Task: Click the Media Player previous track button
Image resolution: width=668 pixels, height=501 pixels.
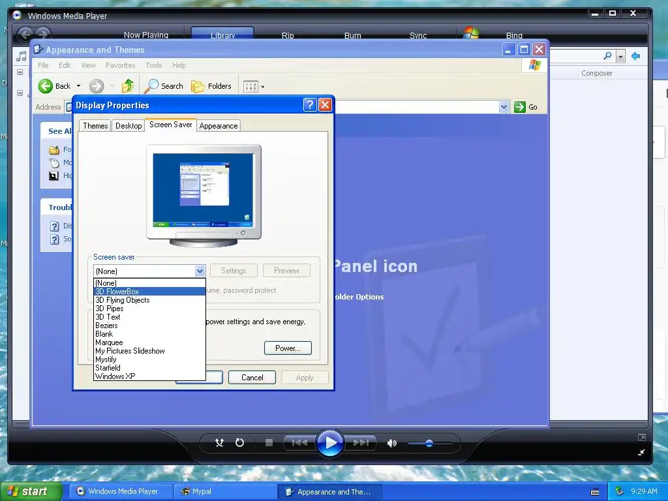Action: click(299, 443)
